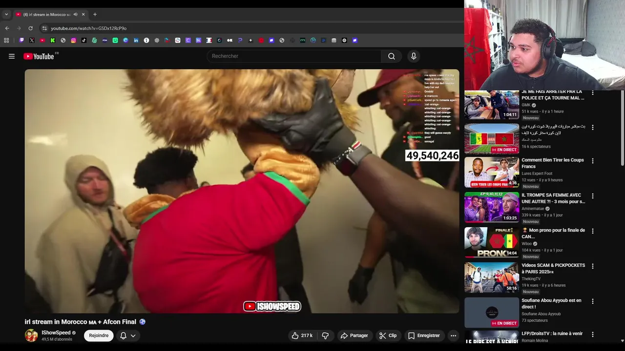The image size is (625, 351).
Task: Go back with the browser back arrow
Action: [x=7, y=28]
